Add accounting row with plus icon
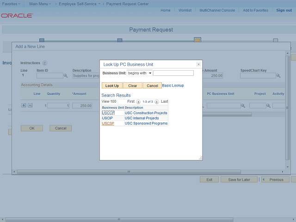296x222 pixels. click(x=24, y=105)
